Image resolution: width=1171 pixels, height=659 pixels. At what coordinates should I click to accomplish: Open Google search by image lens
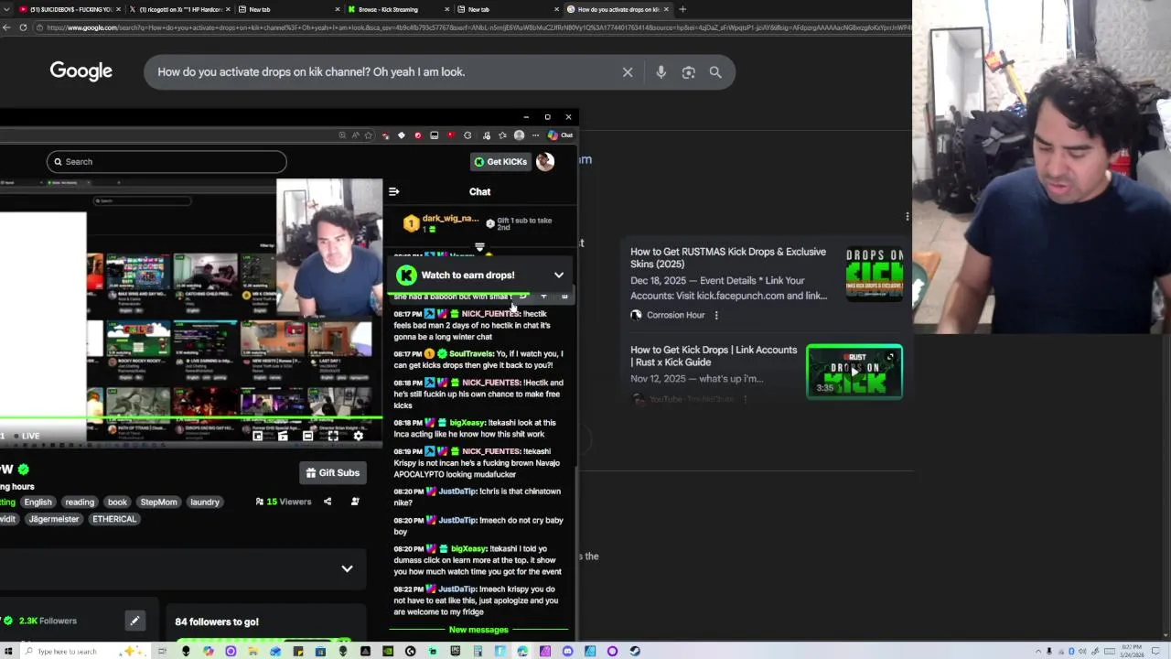click(688, 72)
